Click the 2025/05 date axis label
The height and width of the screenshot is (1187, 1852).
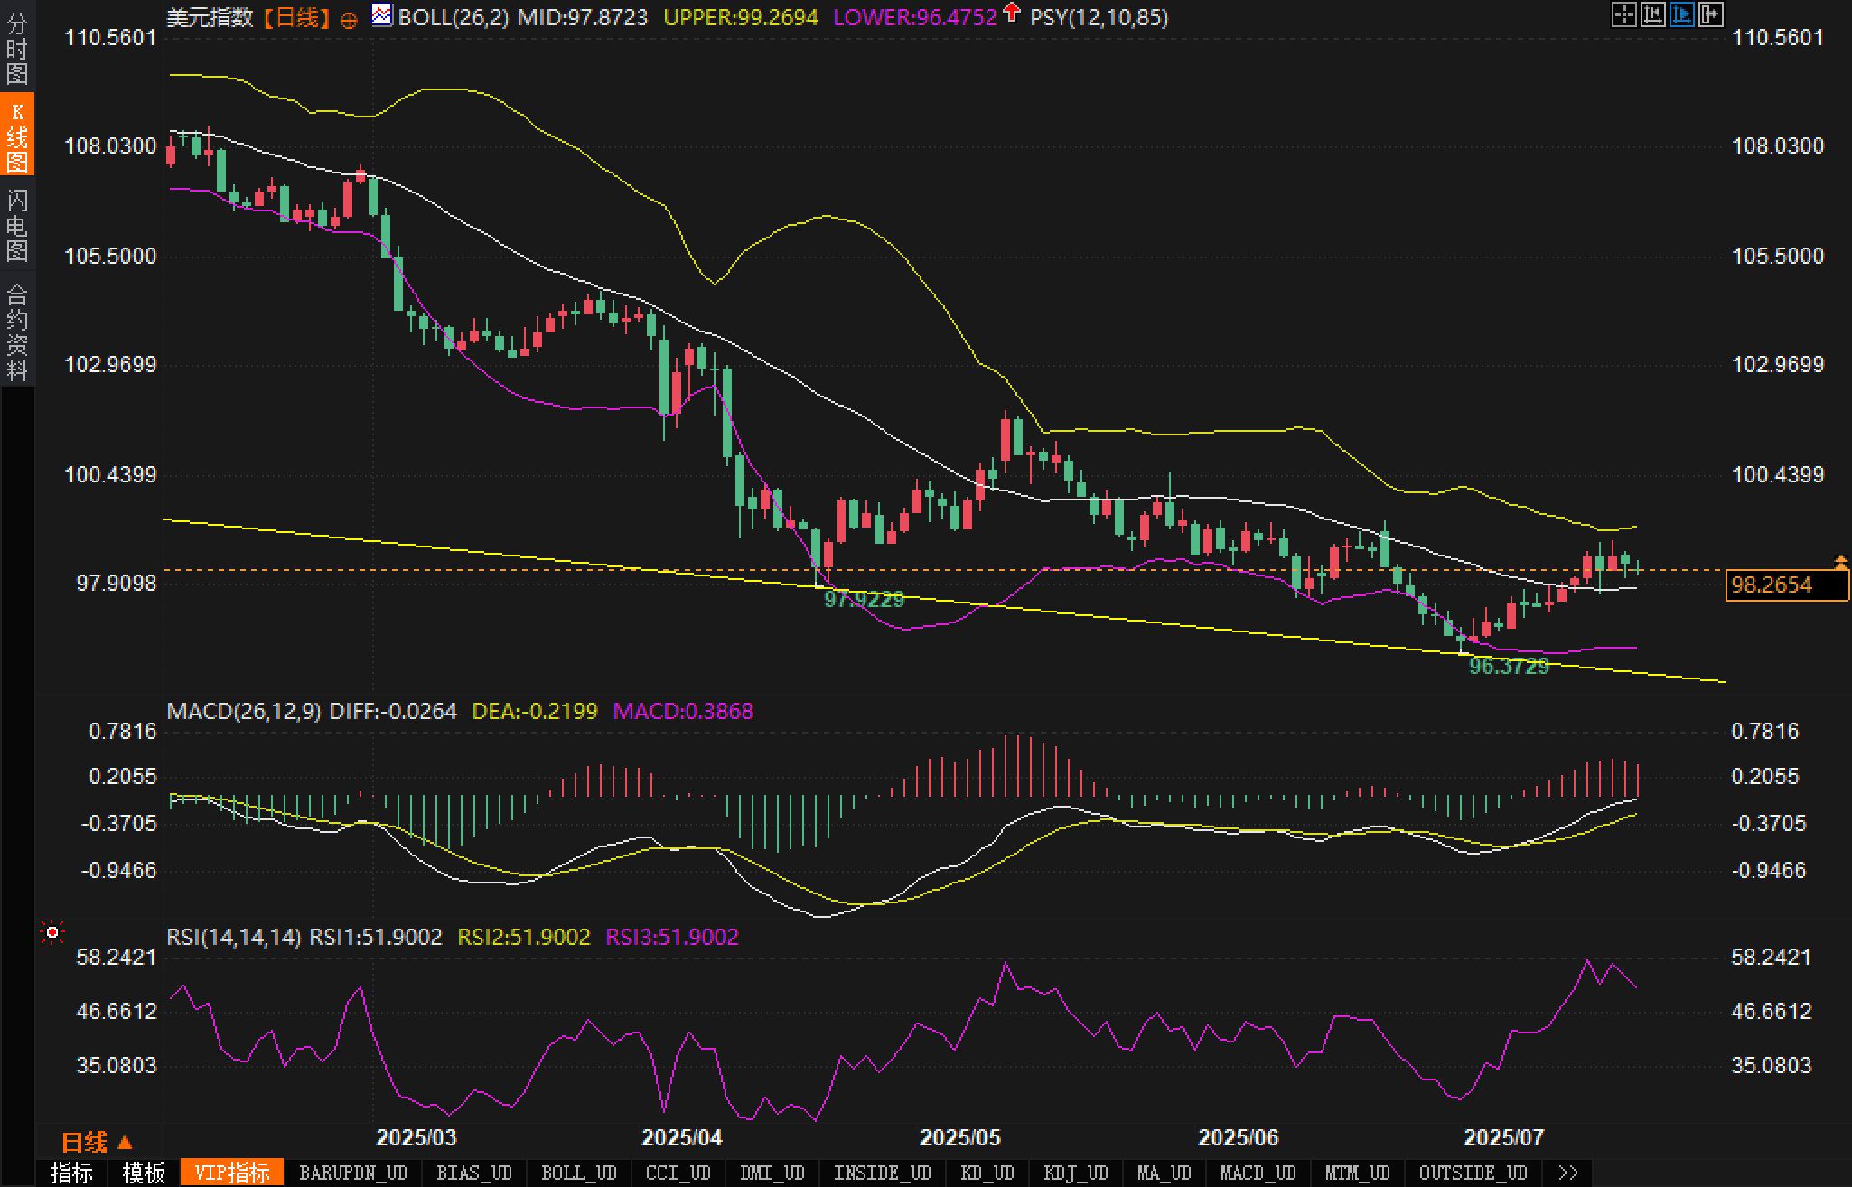[960, 1137]
